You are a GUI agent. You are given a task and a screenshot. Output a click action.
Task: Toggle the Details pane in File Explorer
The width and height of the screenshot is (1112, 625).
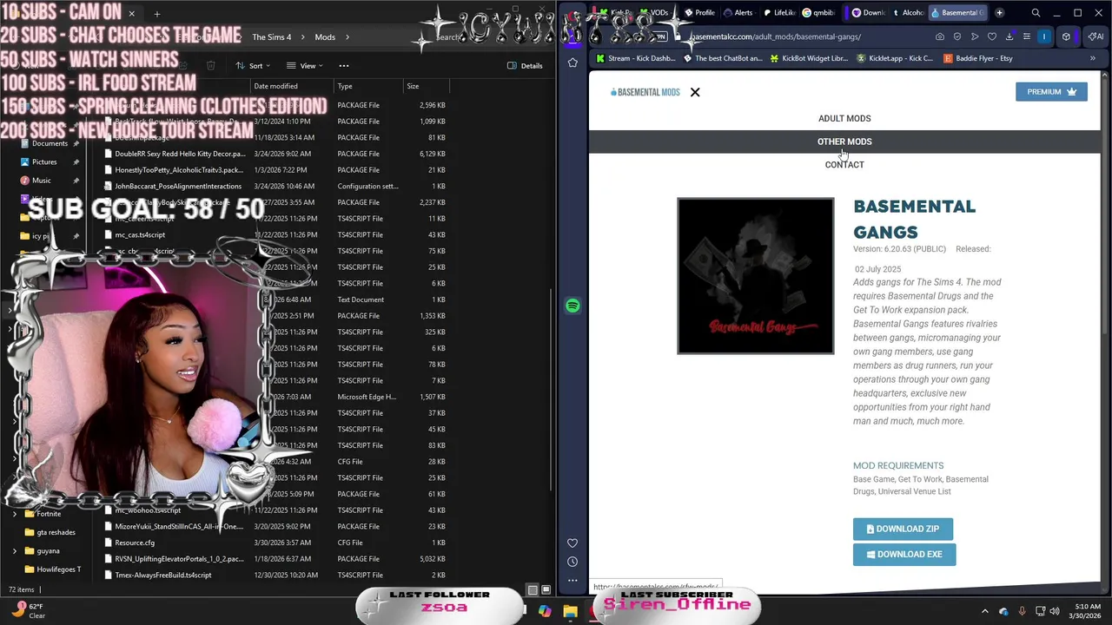pos(526,65)
